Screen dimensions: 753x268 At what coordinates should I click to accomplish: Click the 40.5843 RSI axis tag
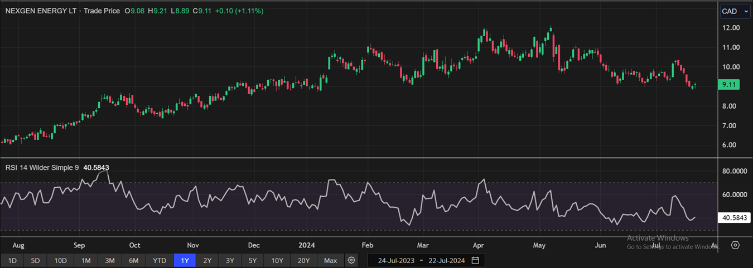point(735,218)
